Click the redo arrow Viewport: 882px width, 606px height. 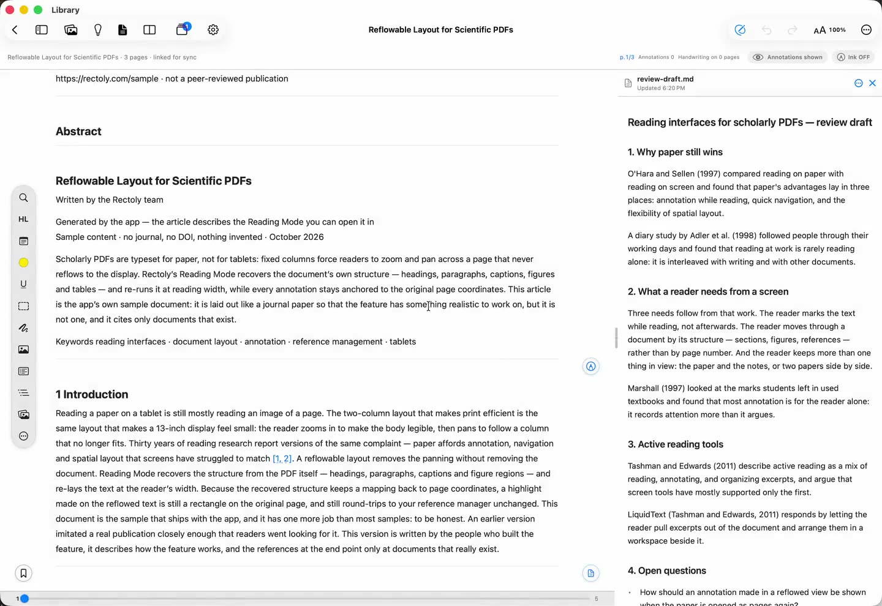(x=793, y=29)
